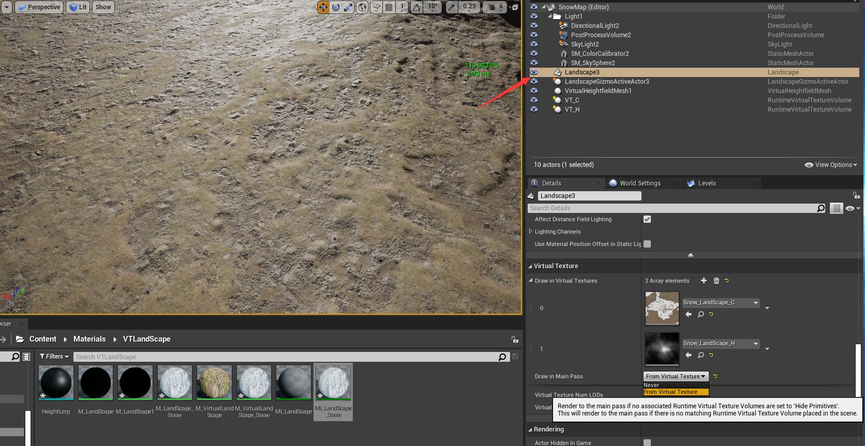The height and width of the screenshot is (446, 865).
Task: Toggle grid snapping icon in viewport toolbar
Action: (x=389, y=7)
